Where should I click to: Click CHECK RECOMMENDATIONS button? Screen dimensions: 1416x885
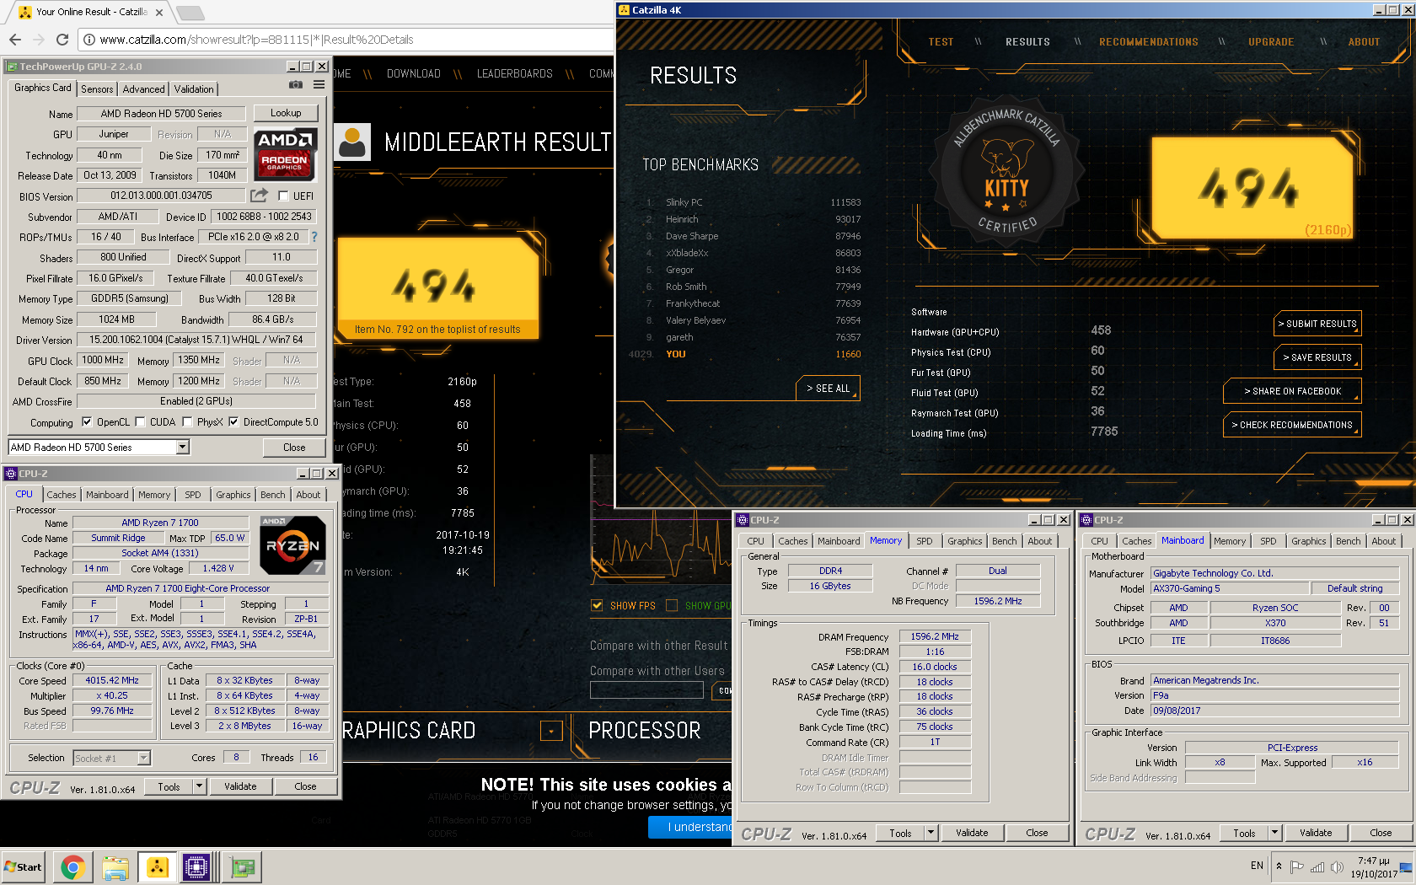pyautogui.click(x=1292, y=425)
